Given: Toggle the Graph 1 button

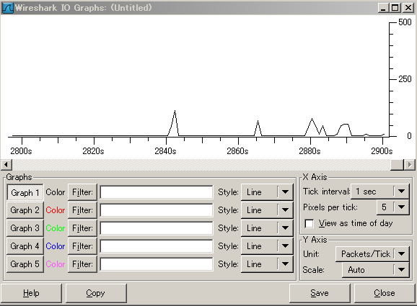Looking at the screenshot, I should (25, 192).
